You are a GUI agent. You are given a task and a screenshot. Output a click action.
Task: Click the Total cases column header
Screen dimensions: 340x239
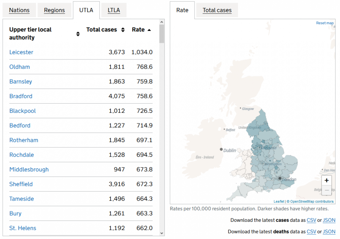[102, 30]
